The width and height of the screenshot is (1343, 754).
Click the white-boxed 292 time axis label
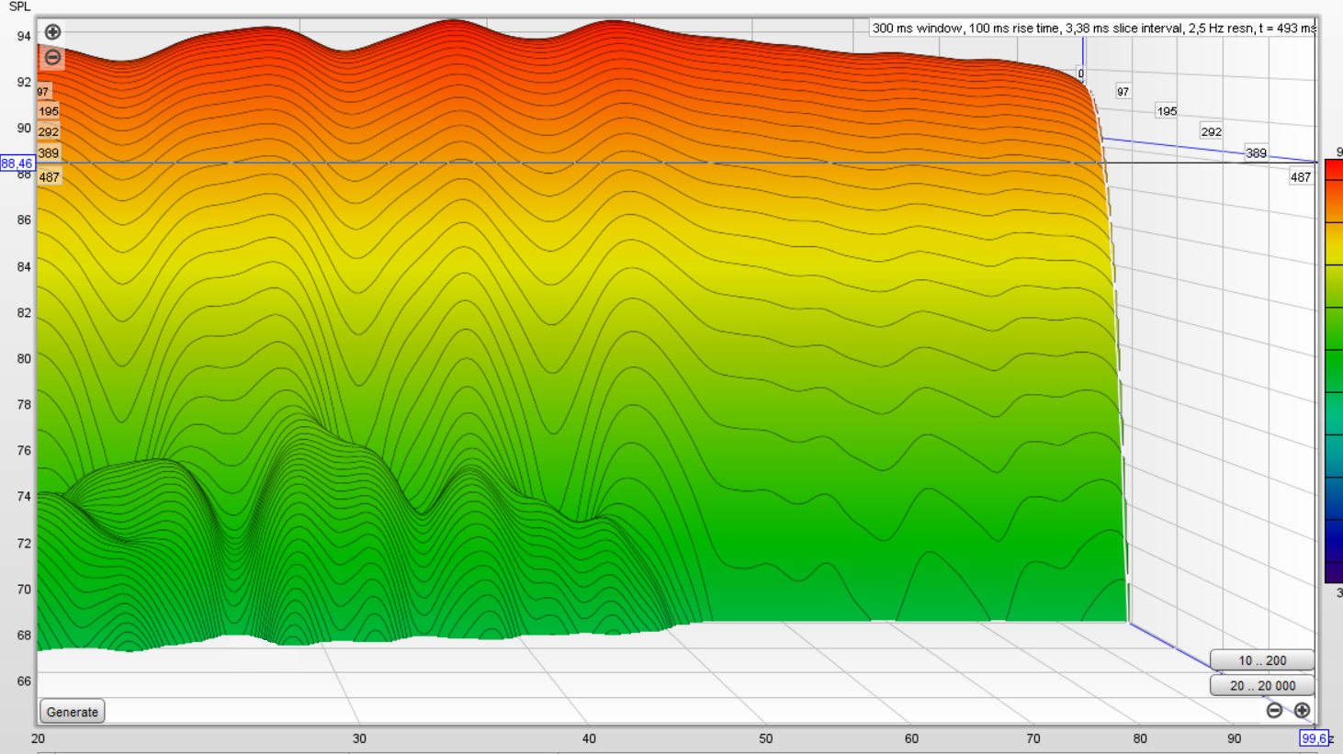click(1212, 132)
